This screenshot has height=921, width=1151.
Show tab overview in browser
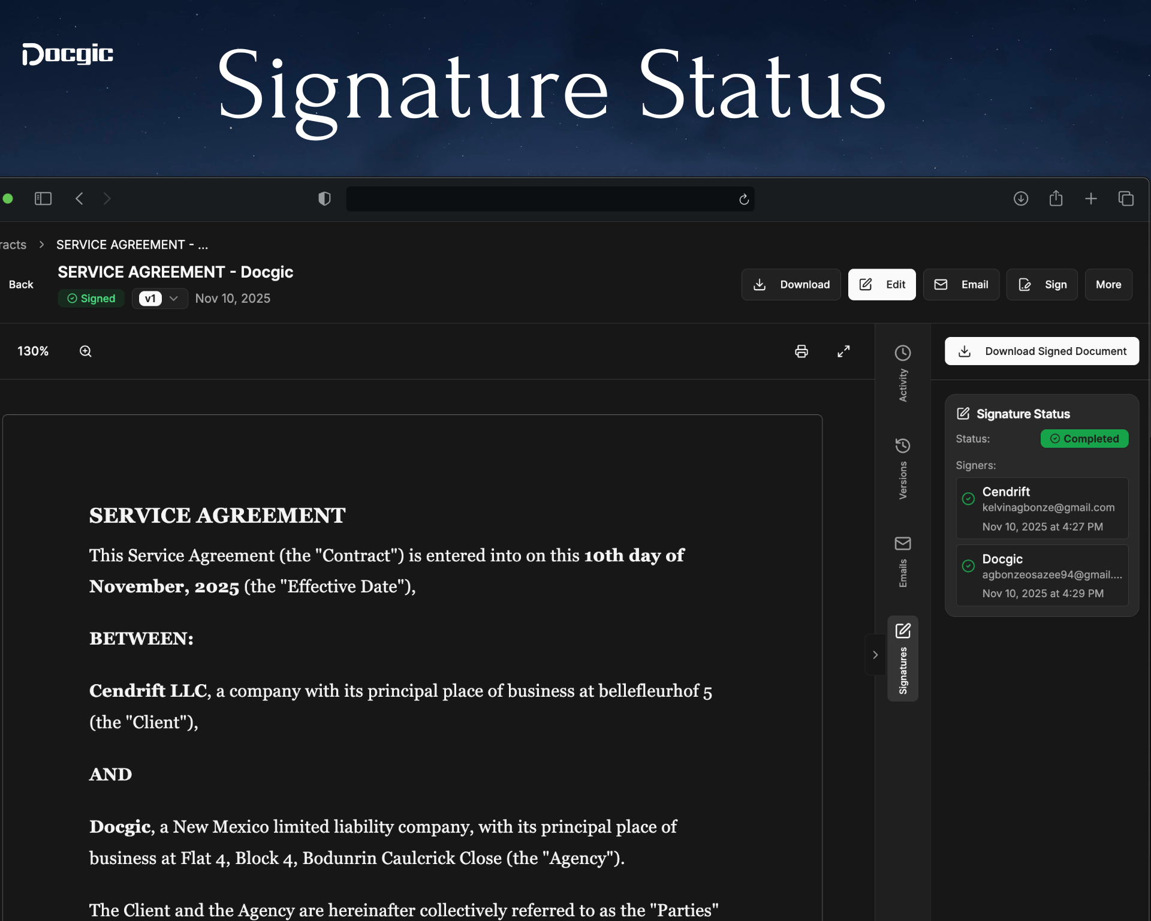1126,198
